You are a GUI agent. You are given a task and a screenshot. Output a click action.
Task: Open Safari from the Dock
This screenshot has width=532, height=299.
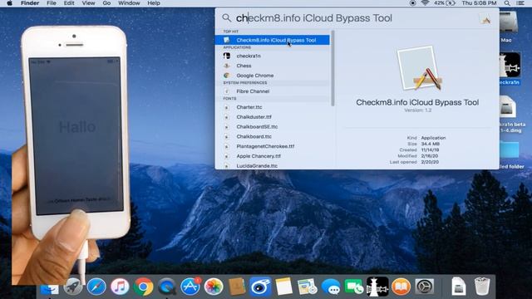tap(96, 287)
